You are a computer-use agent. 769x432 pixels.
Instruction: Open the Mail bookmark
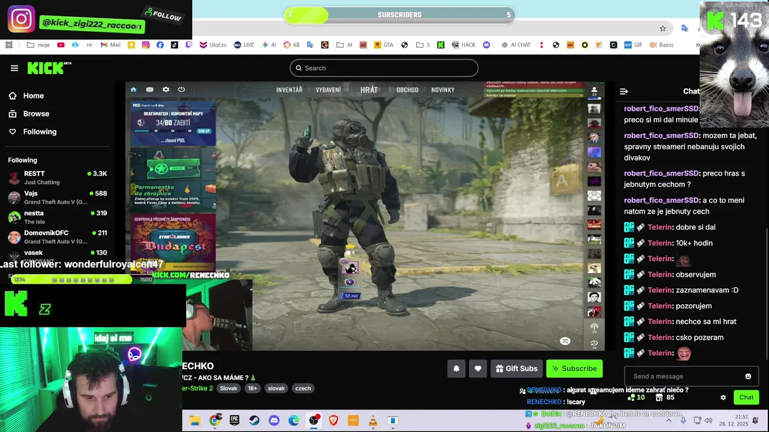coord(110,45)
